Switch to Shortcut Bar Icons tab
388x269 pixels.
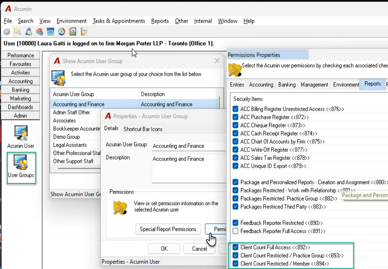(x=143, y=129)
